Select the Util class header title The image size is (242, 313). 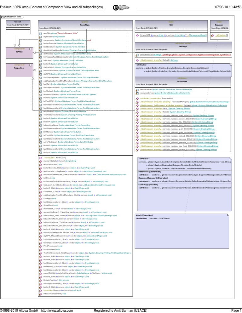tap(171, 25)
